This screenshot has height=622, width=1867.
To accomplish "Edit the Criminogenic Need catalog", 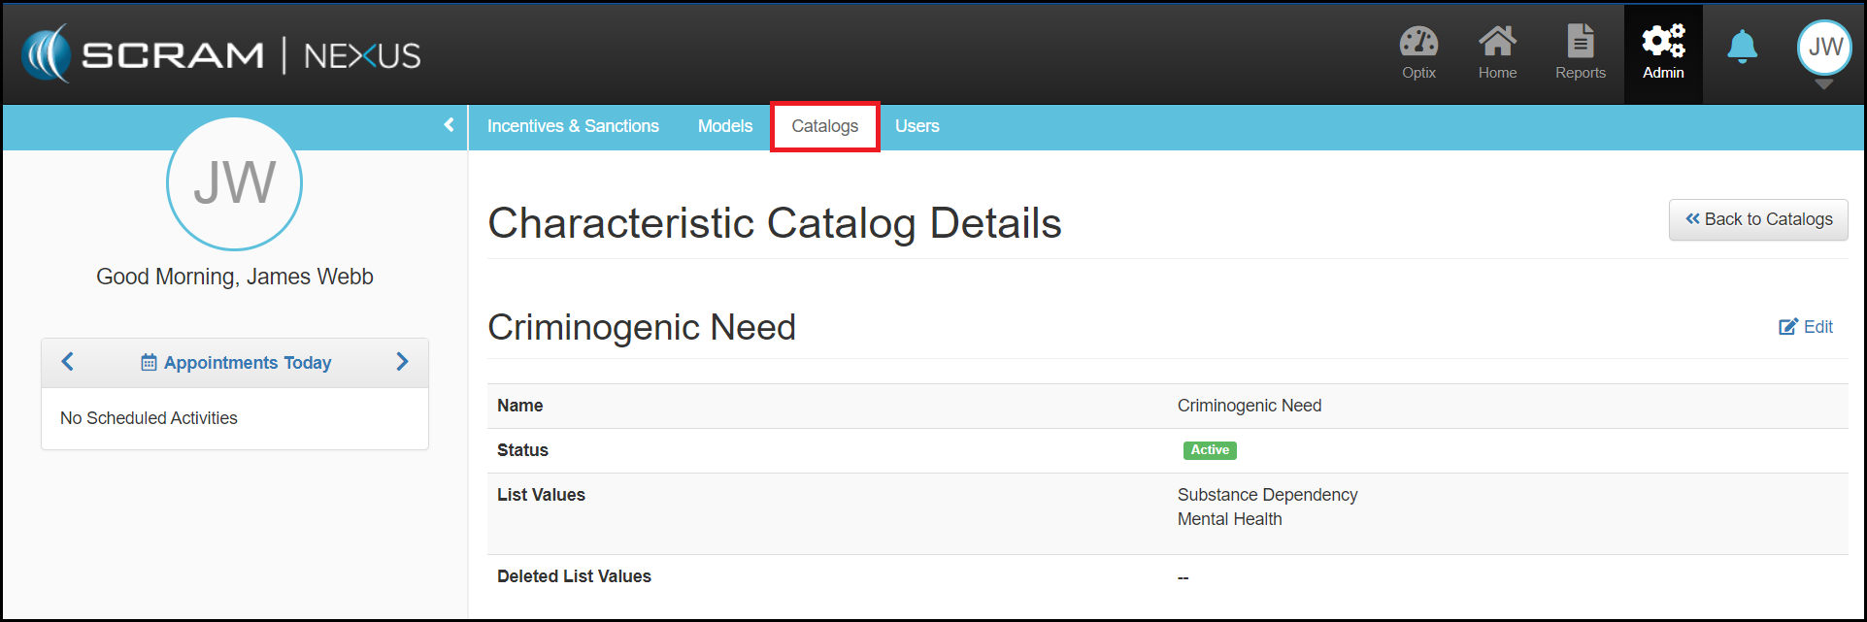I will (x=1806, y=327).
